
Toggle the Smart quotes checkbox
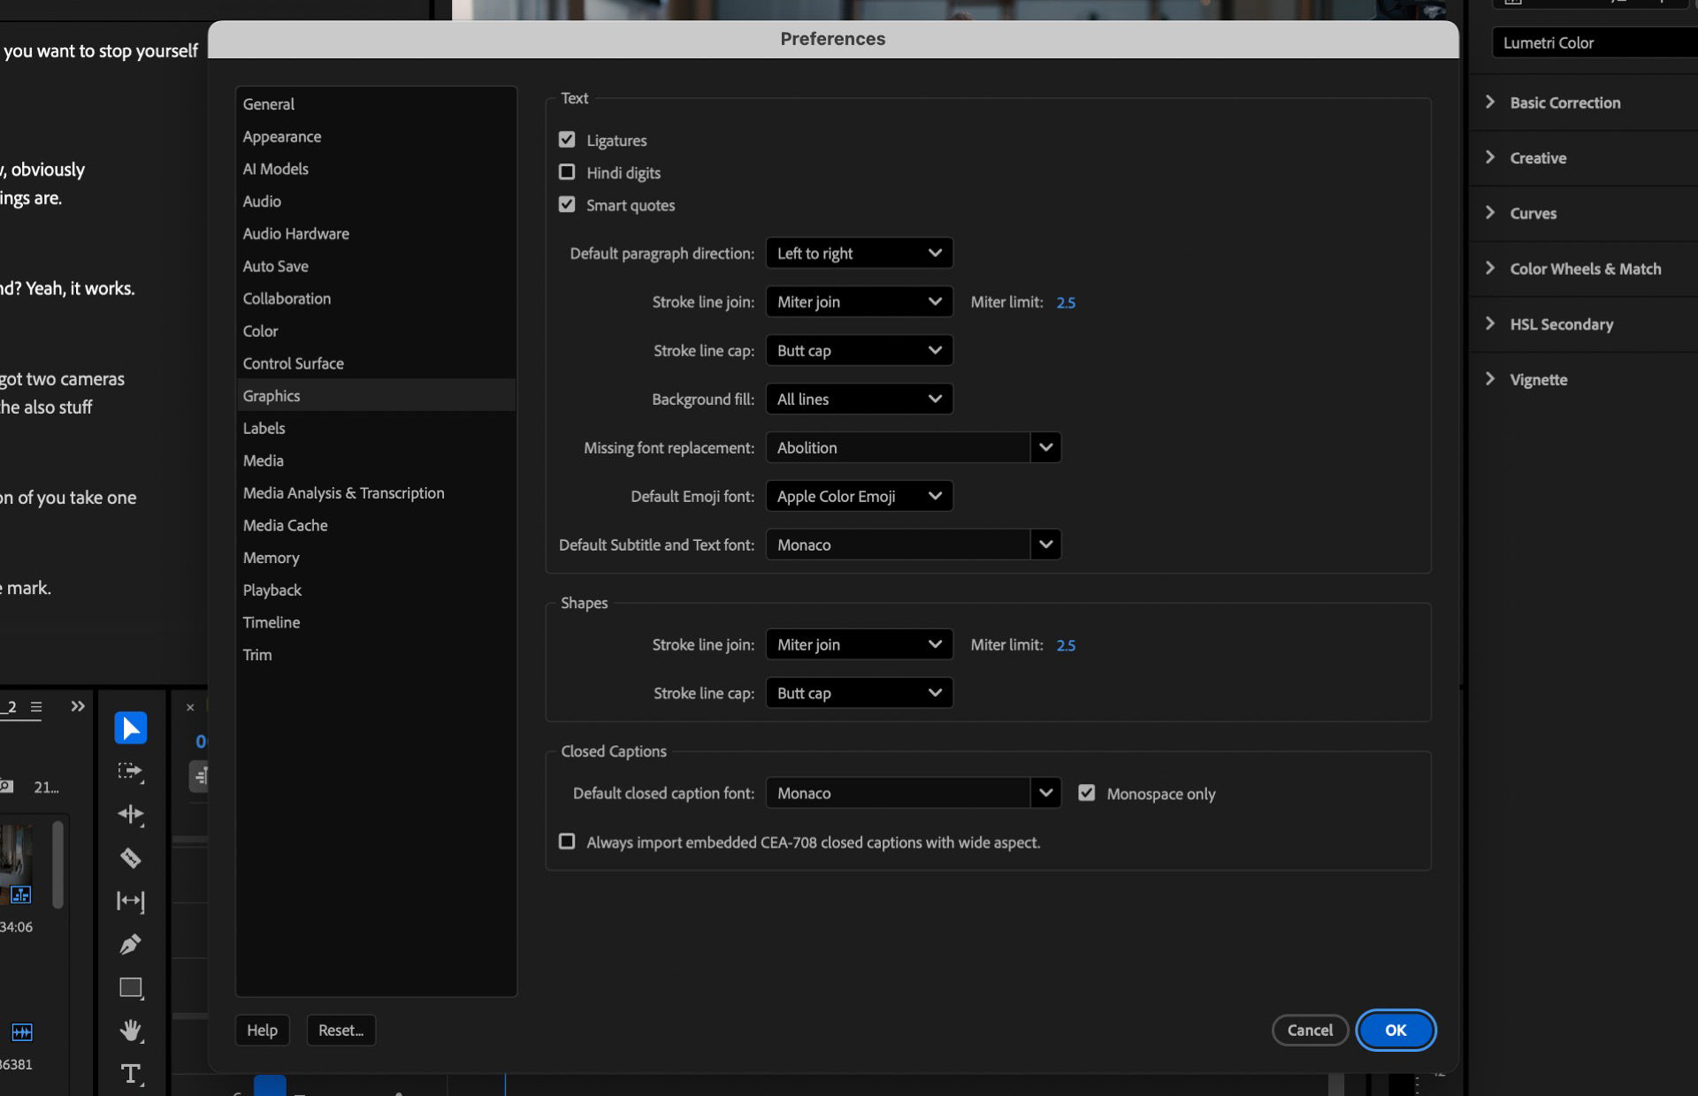click(x=567, y=204)
